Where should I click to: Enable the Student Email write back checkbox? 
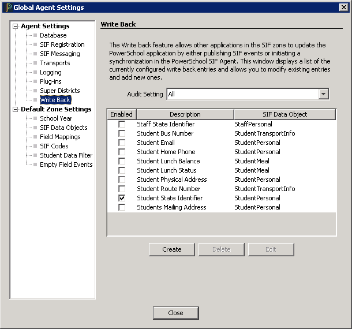tap(122, 143)
